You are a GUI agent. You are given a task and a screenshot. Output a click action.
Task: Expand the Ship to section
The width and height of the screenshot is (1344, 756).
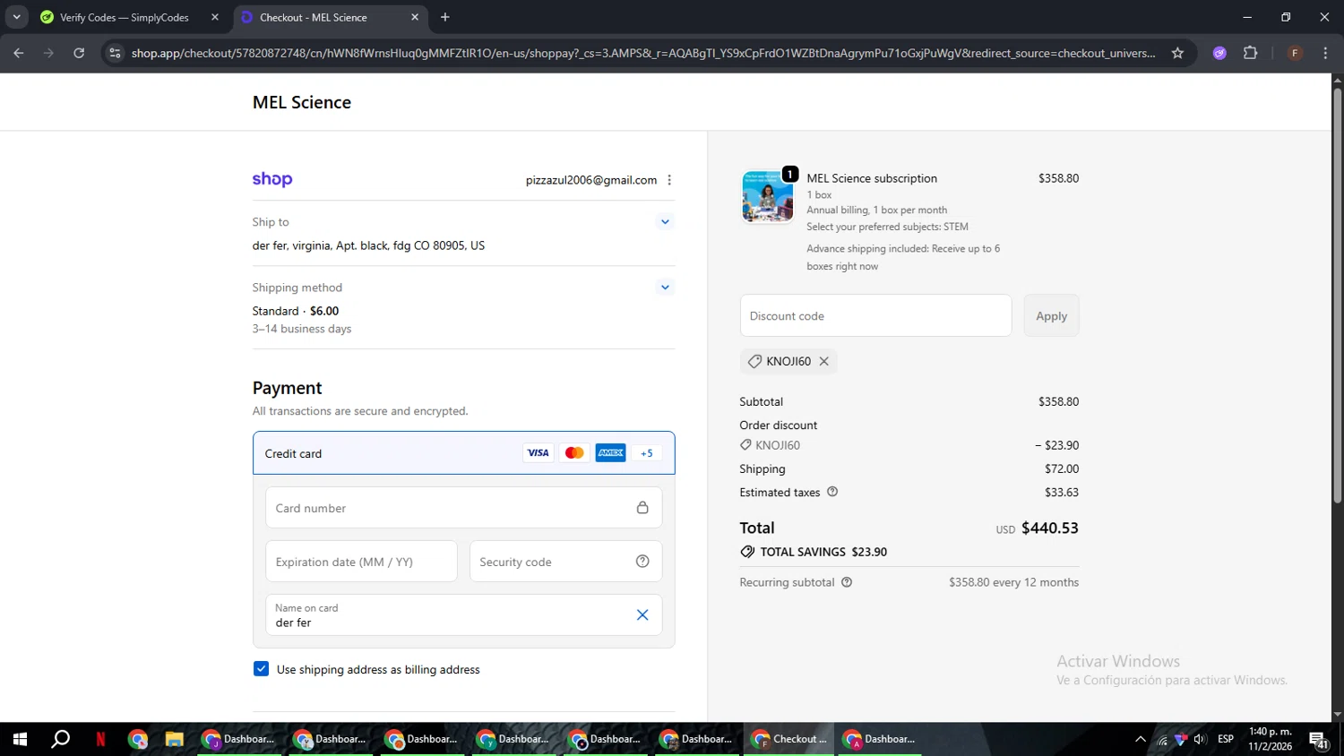click(665, 222)
